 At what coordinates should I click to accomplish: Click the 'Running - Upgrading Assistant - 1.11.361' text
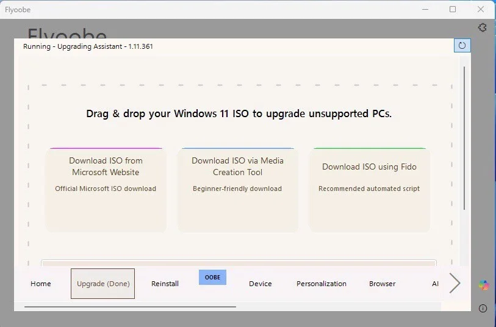click(88, 46)
